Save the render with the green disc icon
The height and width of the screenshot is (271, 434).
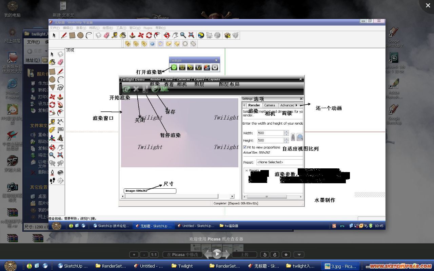coord(155,89)
